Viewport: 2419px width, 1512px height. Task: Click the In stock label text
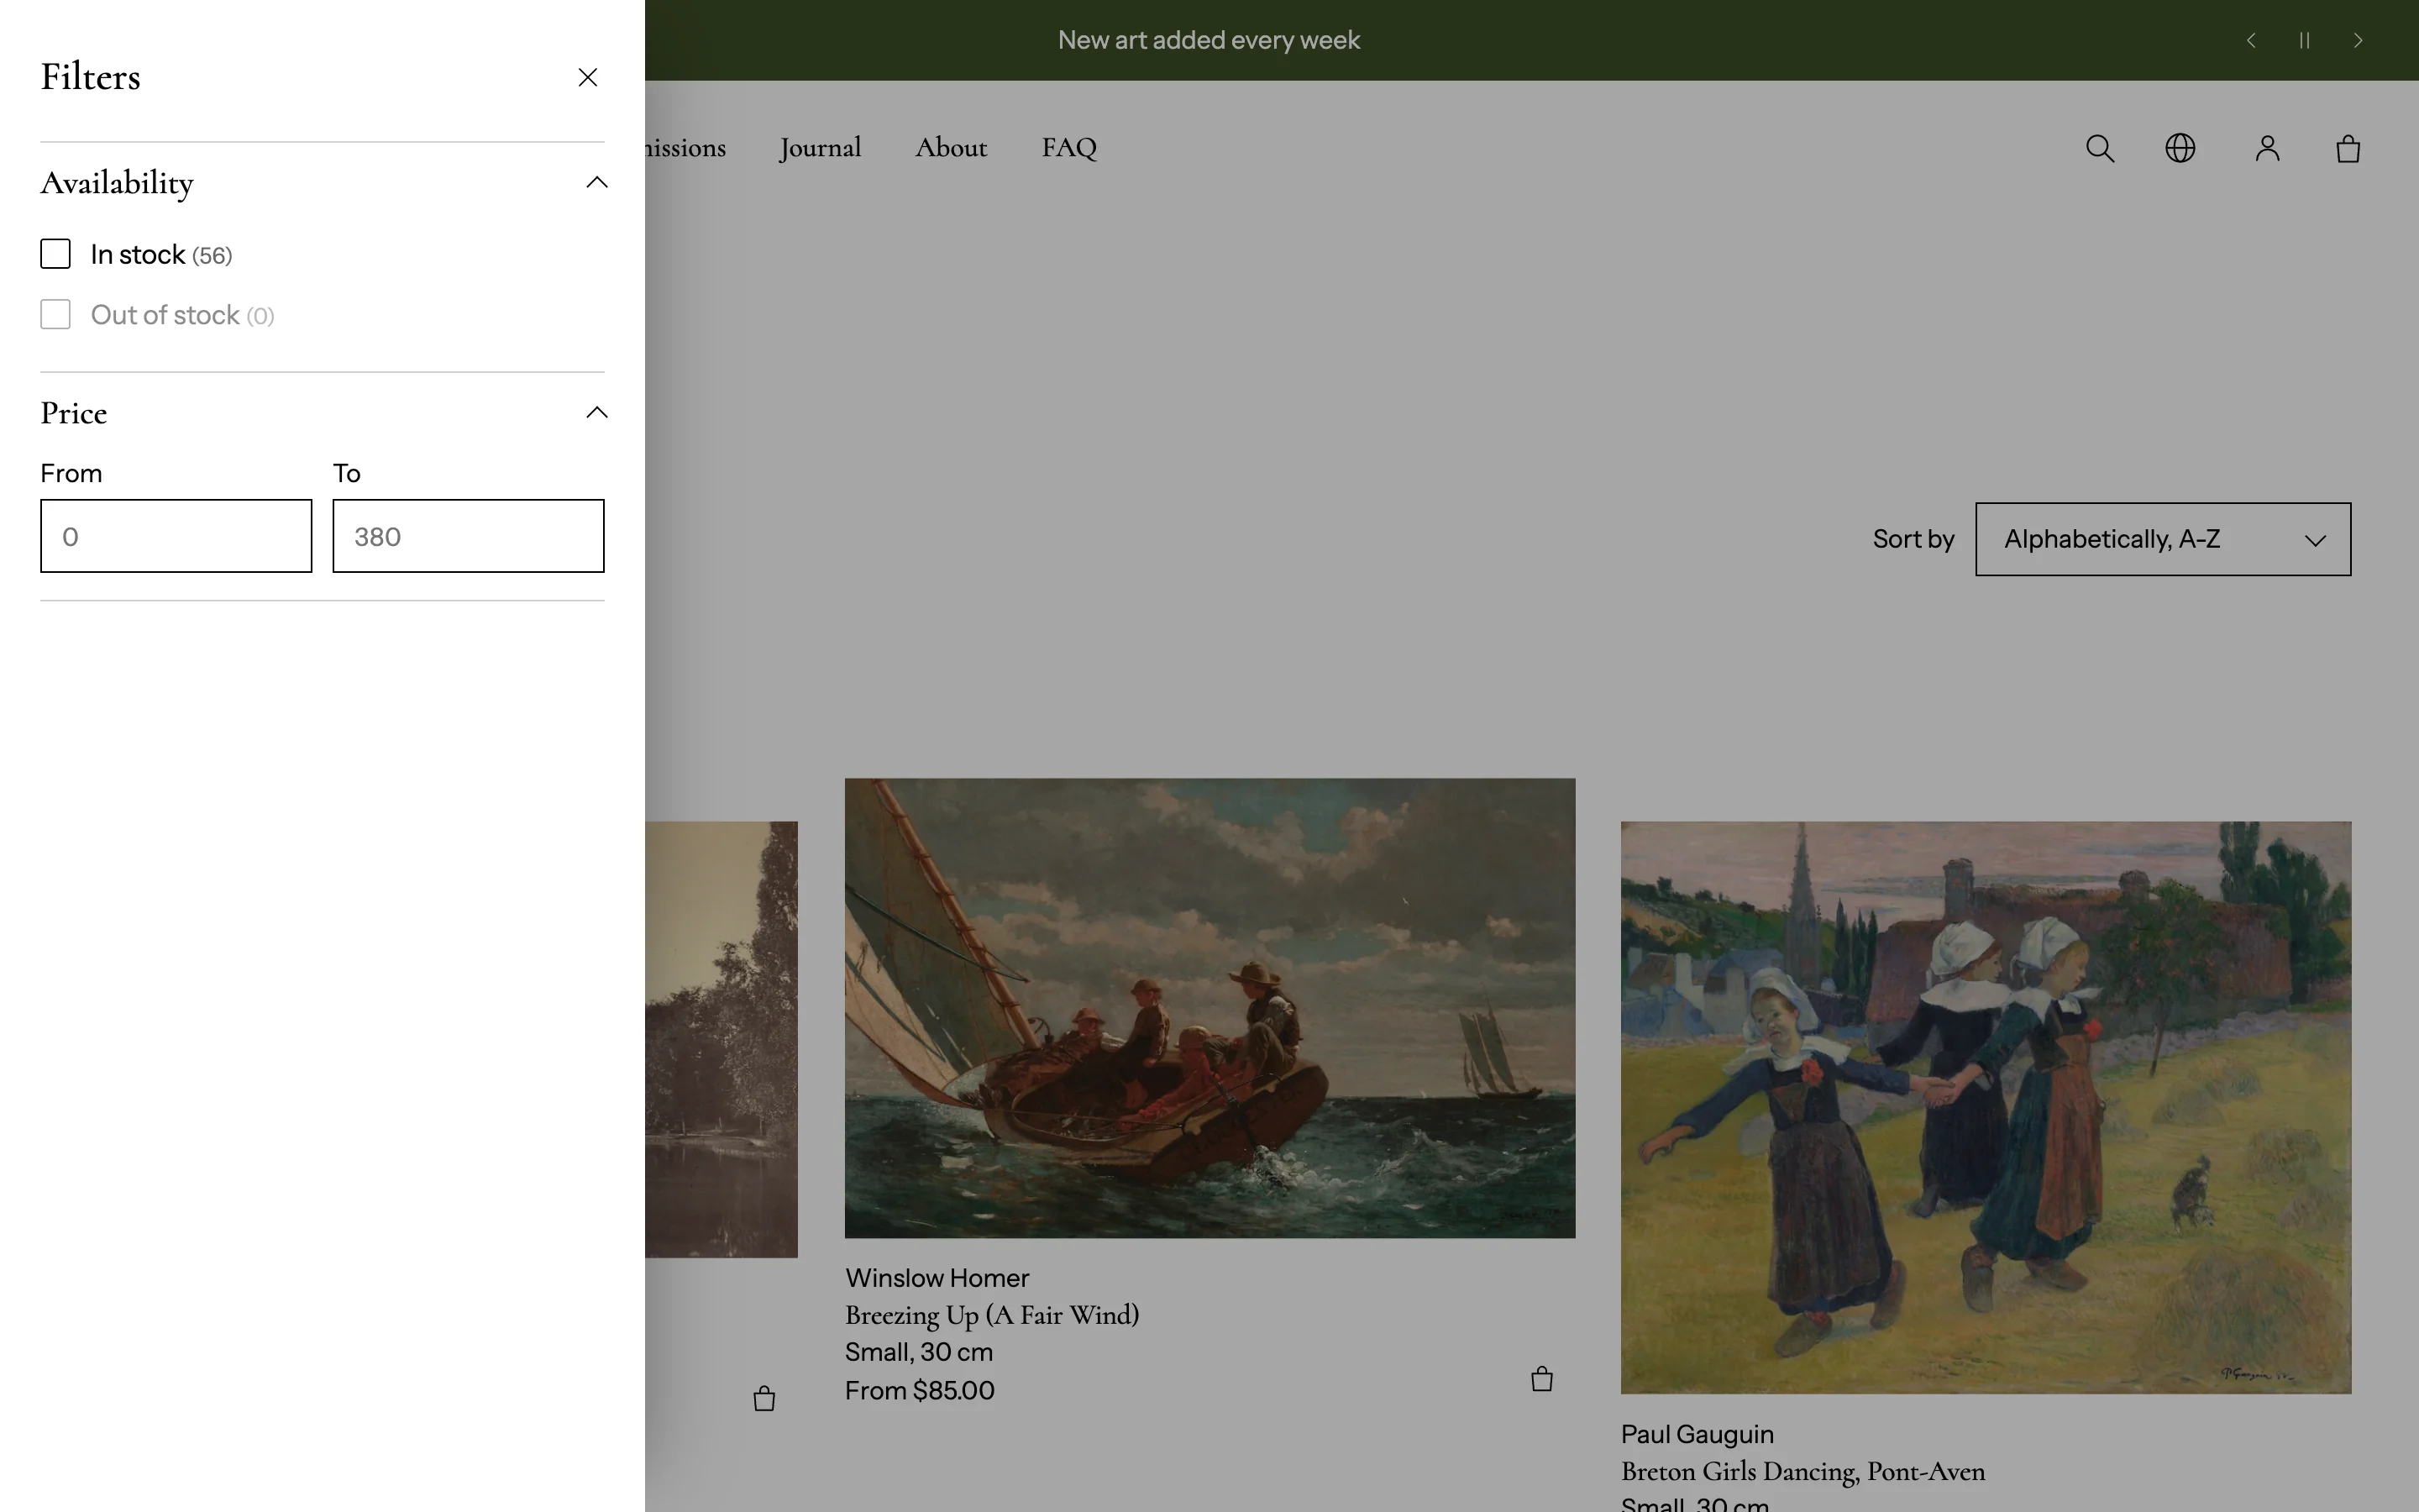pyautogui.click(x=138, y=254)
